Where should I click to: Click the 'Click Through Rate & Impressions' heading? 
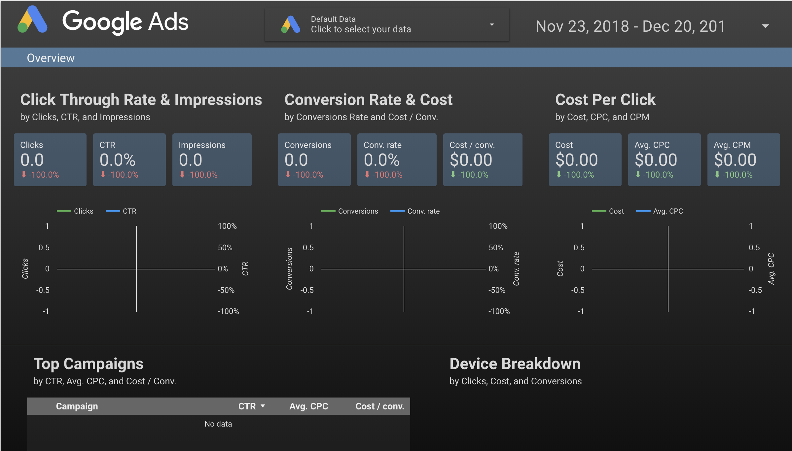click(x=141, y=100)
